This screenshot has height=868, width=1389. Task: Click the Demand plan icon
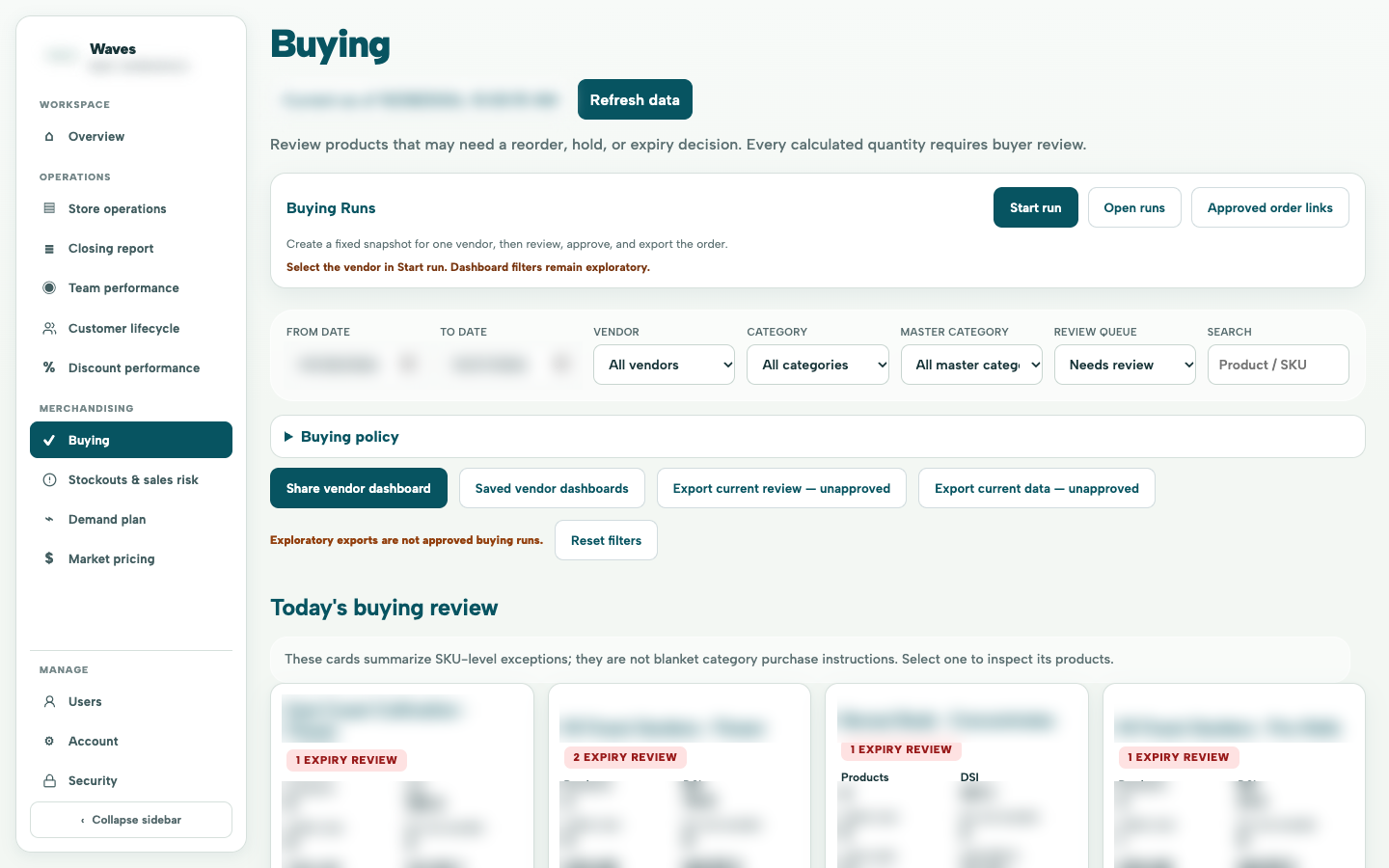pyautogui.click(x=49, y=520)
